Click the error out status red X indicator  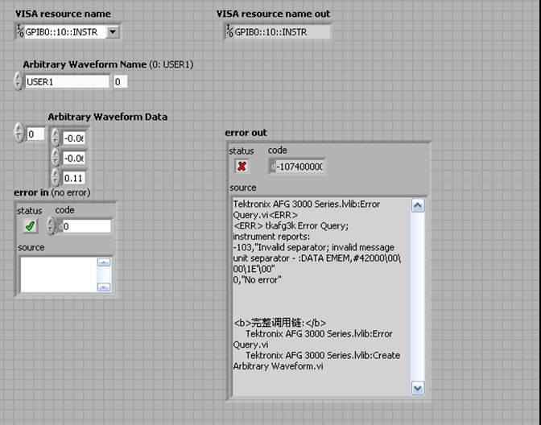[242, 167]
